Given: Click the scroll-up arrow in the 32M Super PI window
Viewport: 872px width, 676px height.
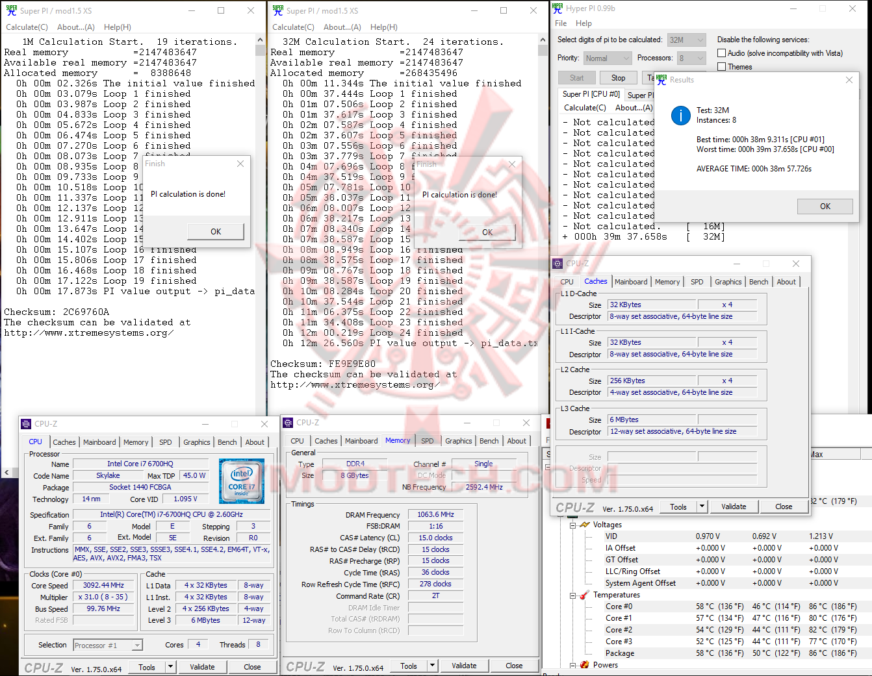Looking at the screenshot, I should point(543,40).
